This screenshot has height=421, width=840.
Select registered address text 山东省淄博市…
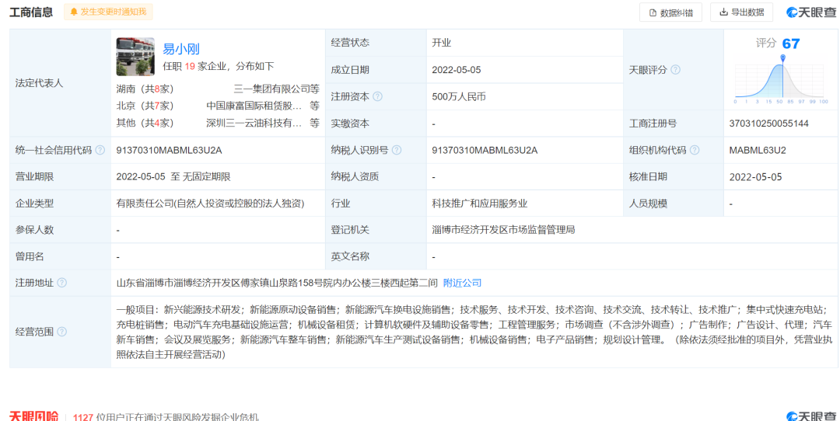(277, 283)
